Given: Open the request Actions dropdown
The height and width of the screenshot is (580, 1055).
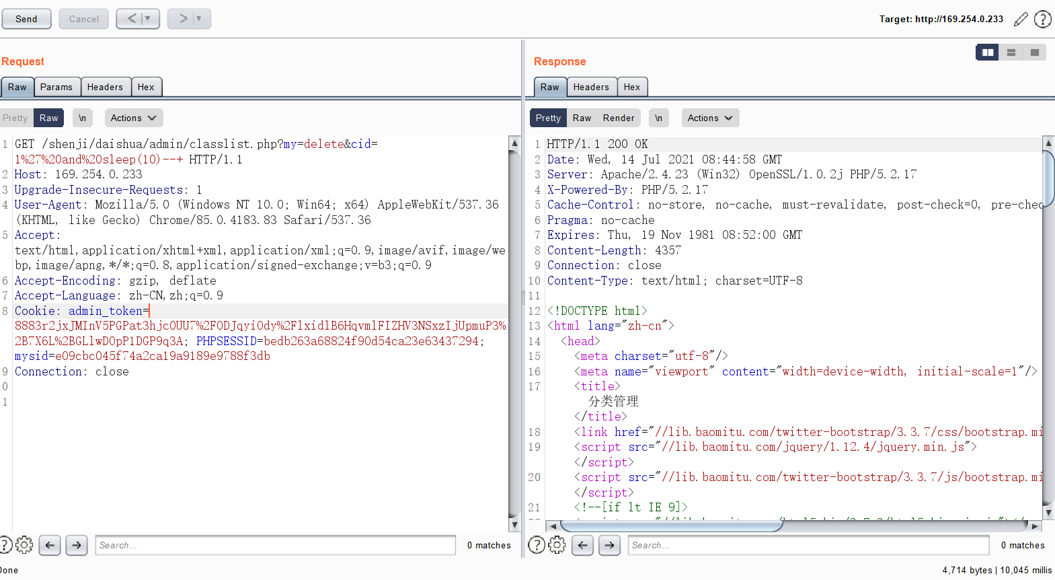Looking at the screenshot, I should tap(134, 118).
